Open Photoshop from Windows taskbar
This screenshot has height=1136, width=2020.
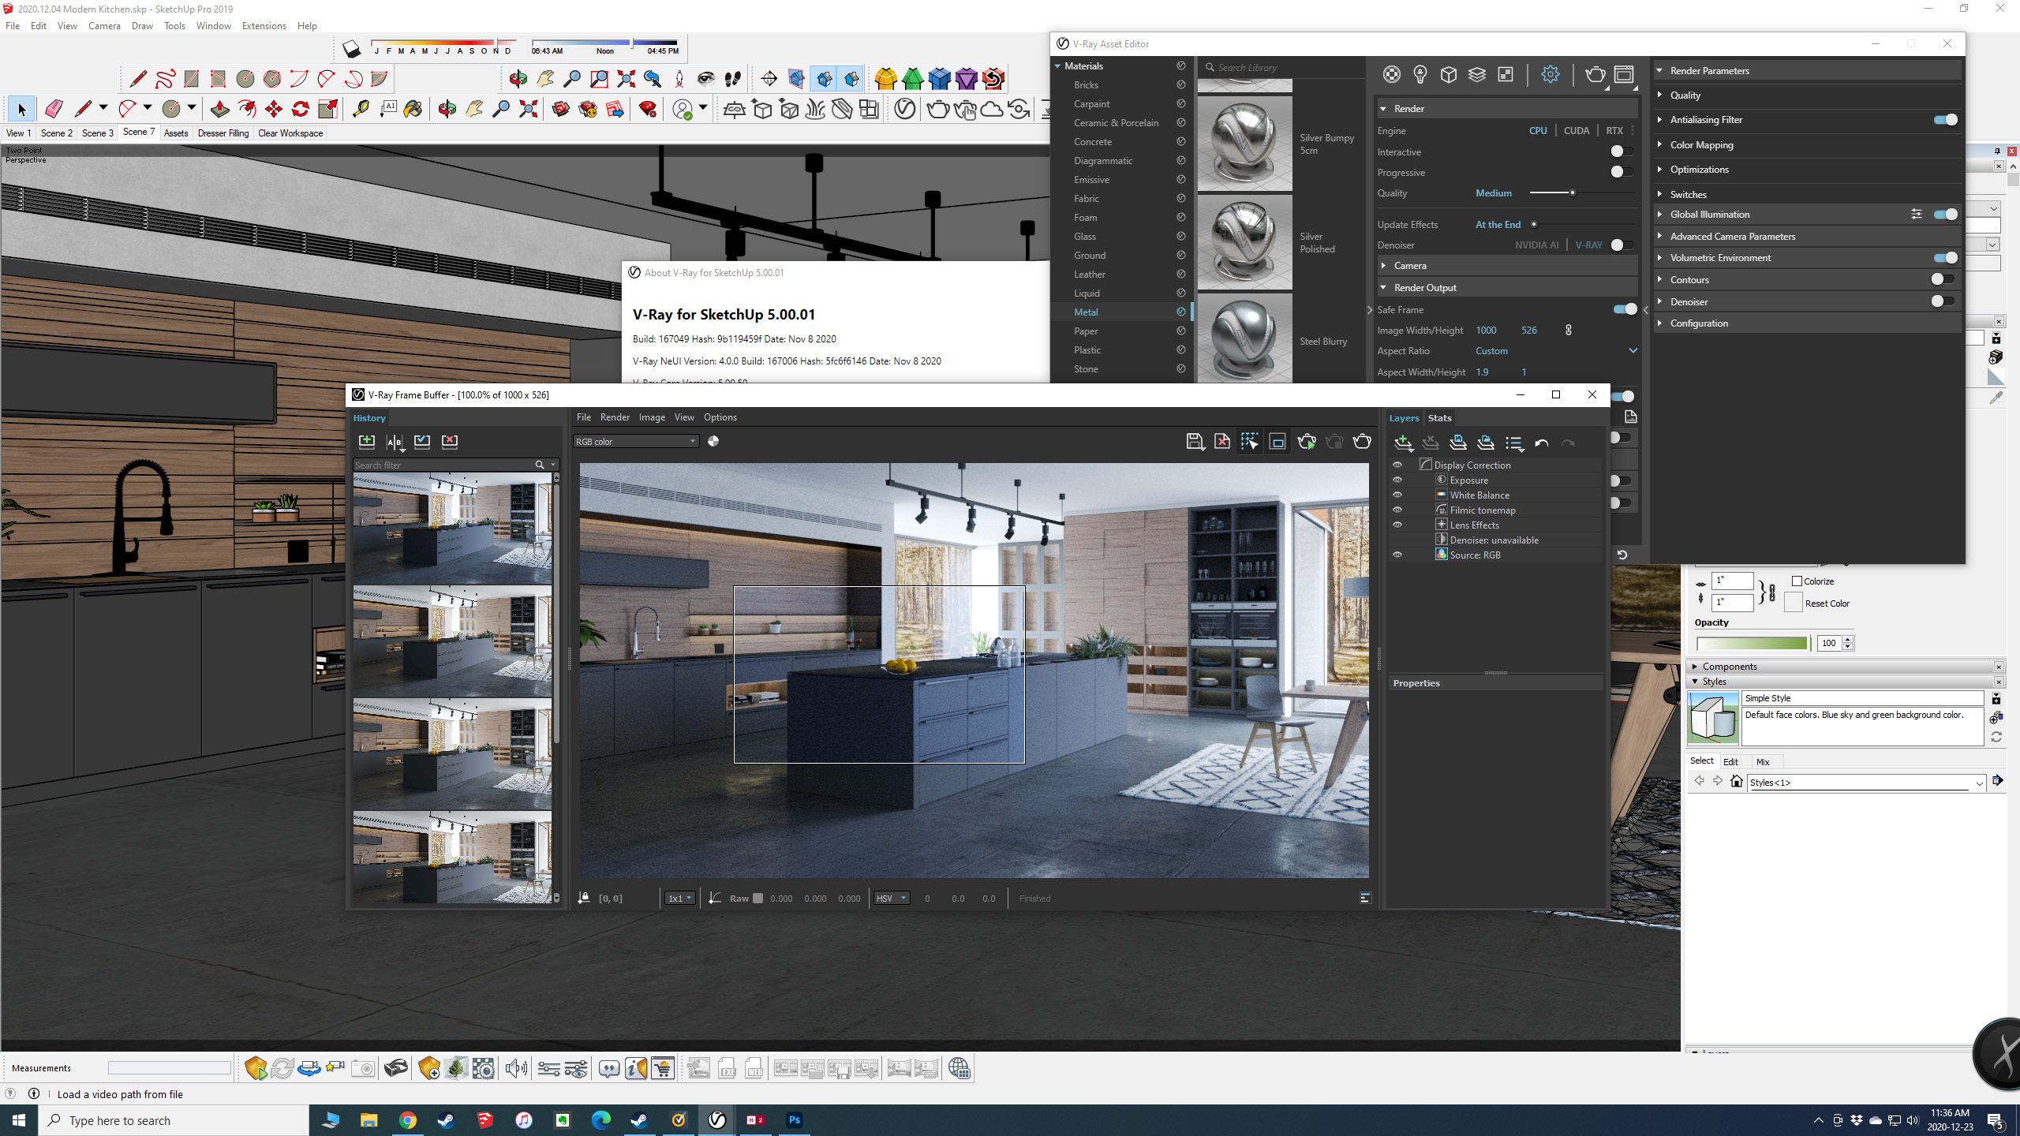click(794, 1120)
